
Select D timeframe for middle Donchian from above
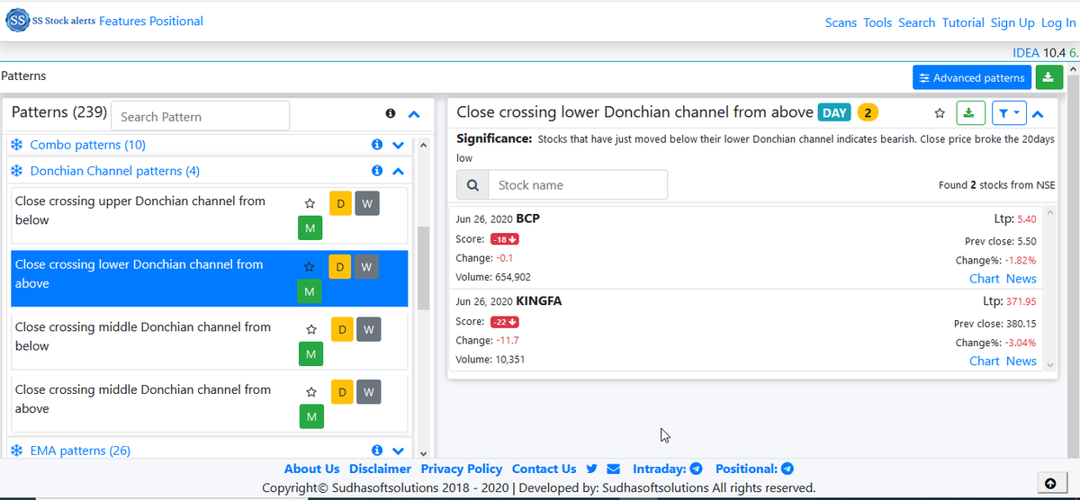tap(342, 392)
